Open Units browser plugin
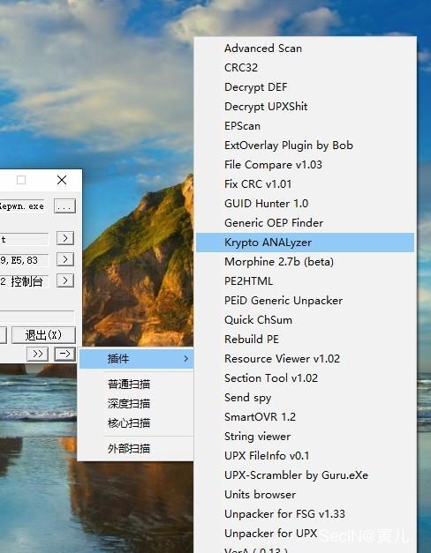This screenshot has height=553, width=431. coord(305,495)
